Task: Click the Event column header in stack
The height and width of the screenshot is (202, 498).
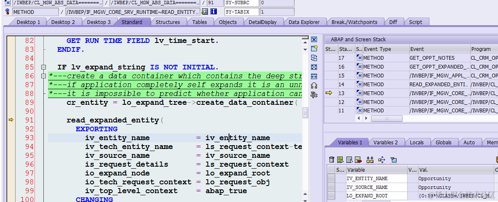Action: tap(439, 49)
